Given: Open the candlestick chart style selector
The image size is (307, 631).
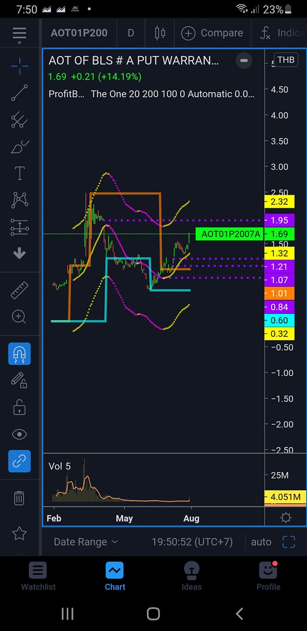Looking at the screenshot, I should (x=160, y=33).
